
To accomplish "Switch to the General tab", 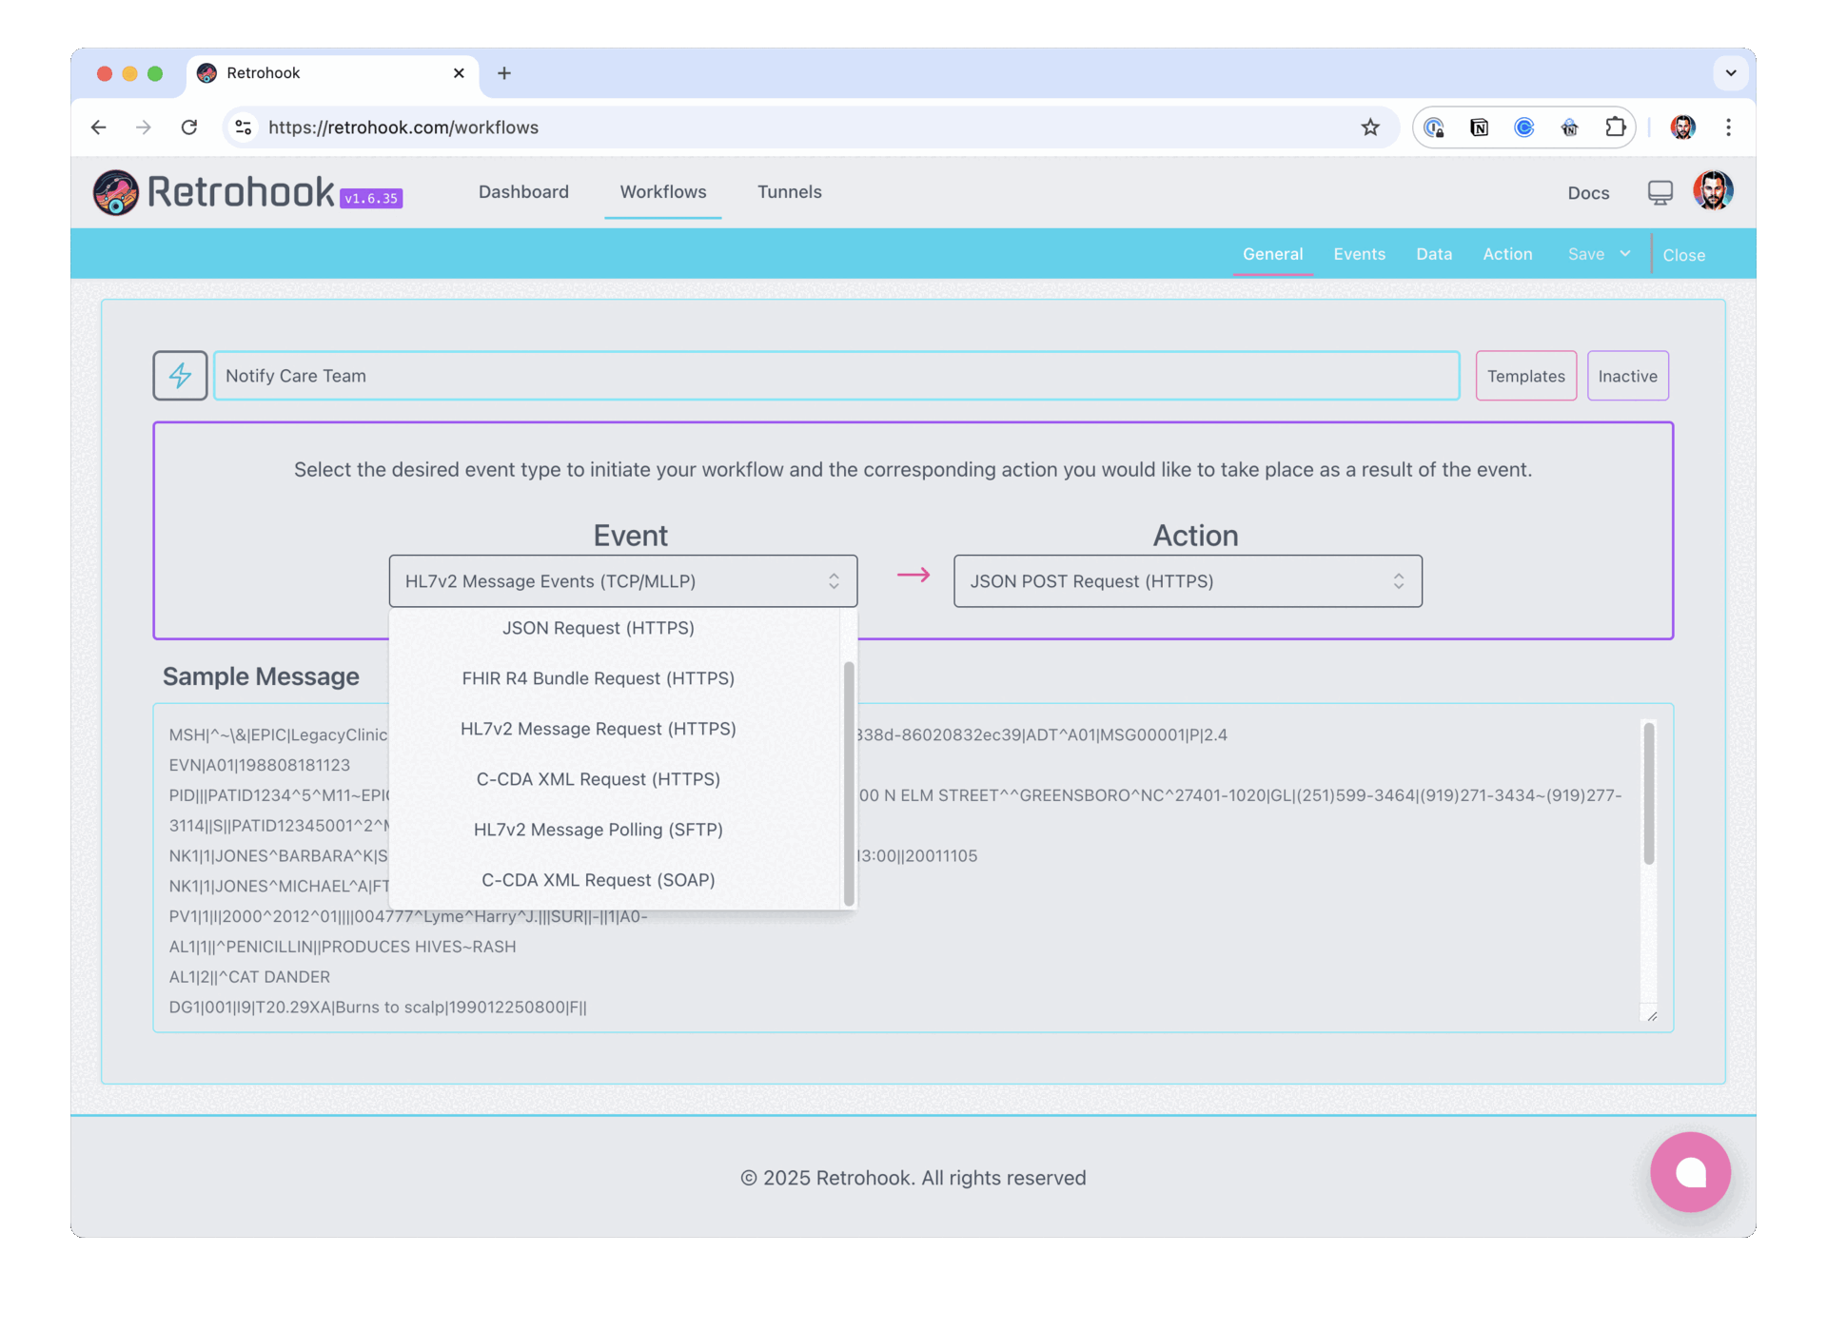I will tap(1271, 254).
